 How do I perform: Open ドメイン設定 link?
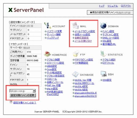coord(108,31)
